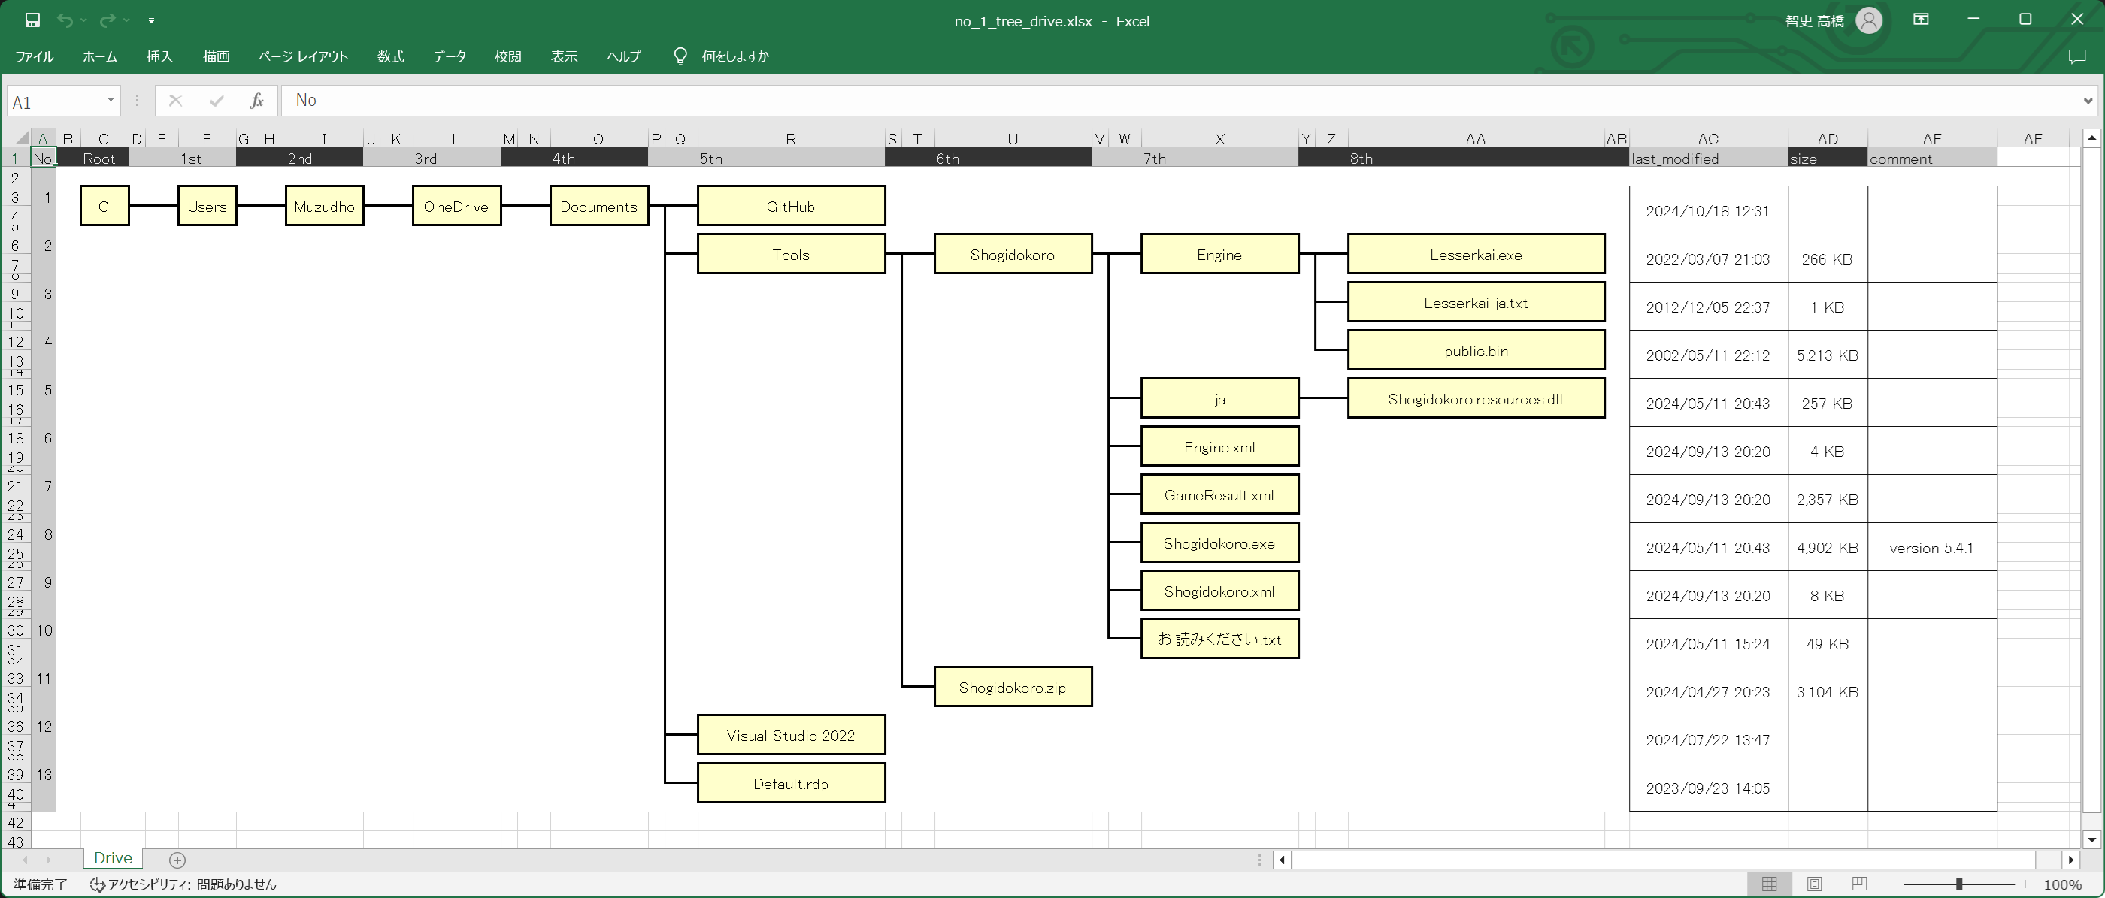Click the formula bar containing No

point(1179,101)
